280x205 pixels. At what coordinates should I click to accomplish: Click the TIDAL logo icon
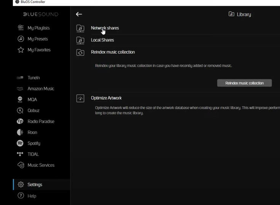point(20,154)
